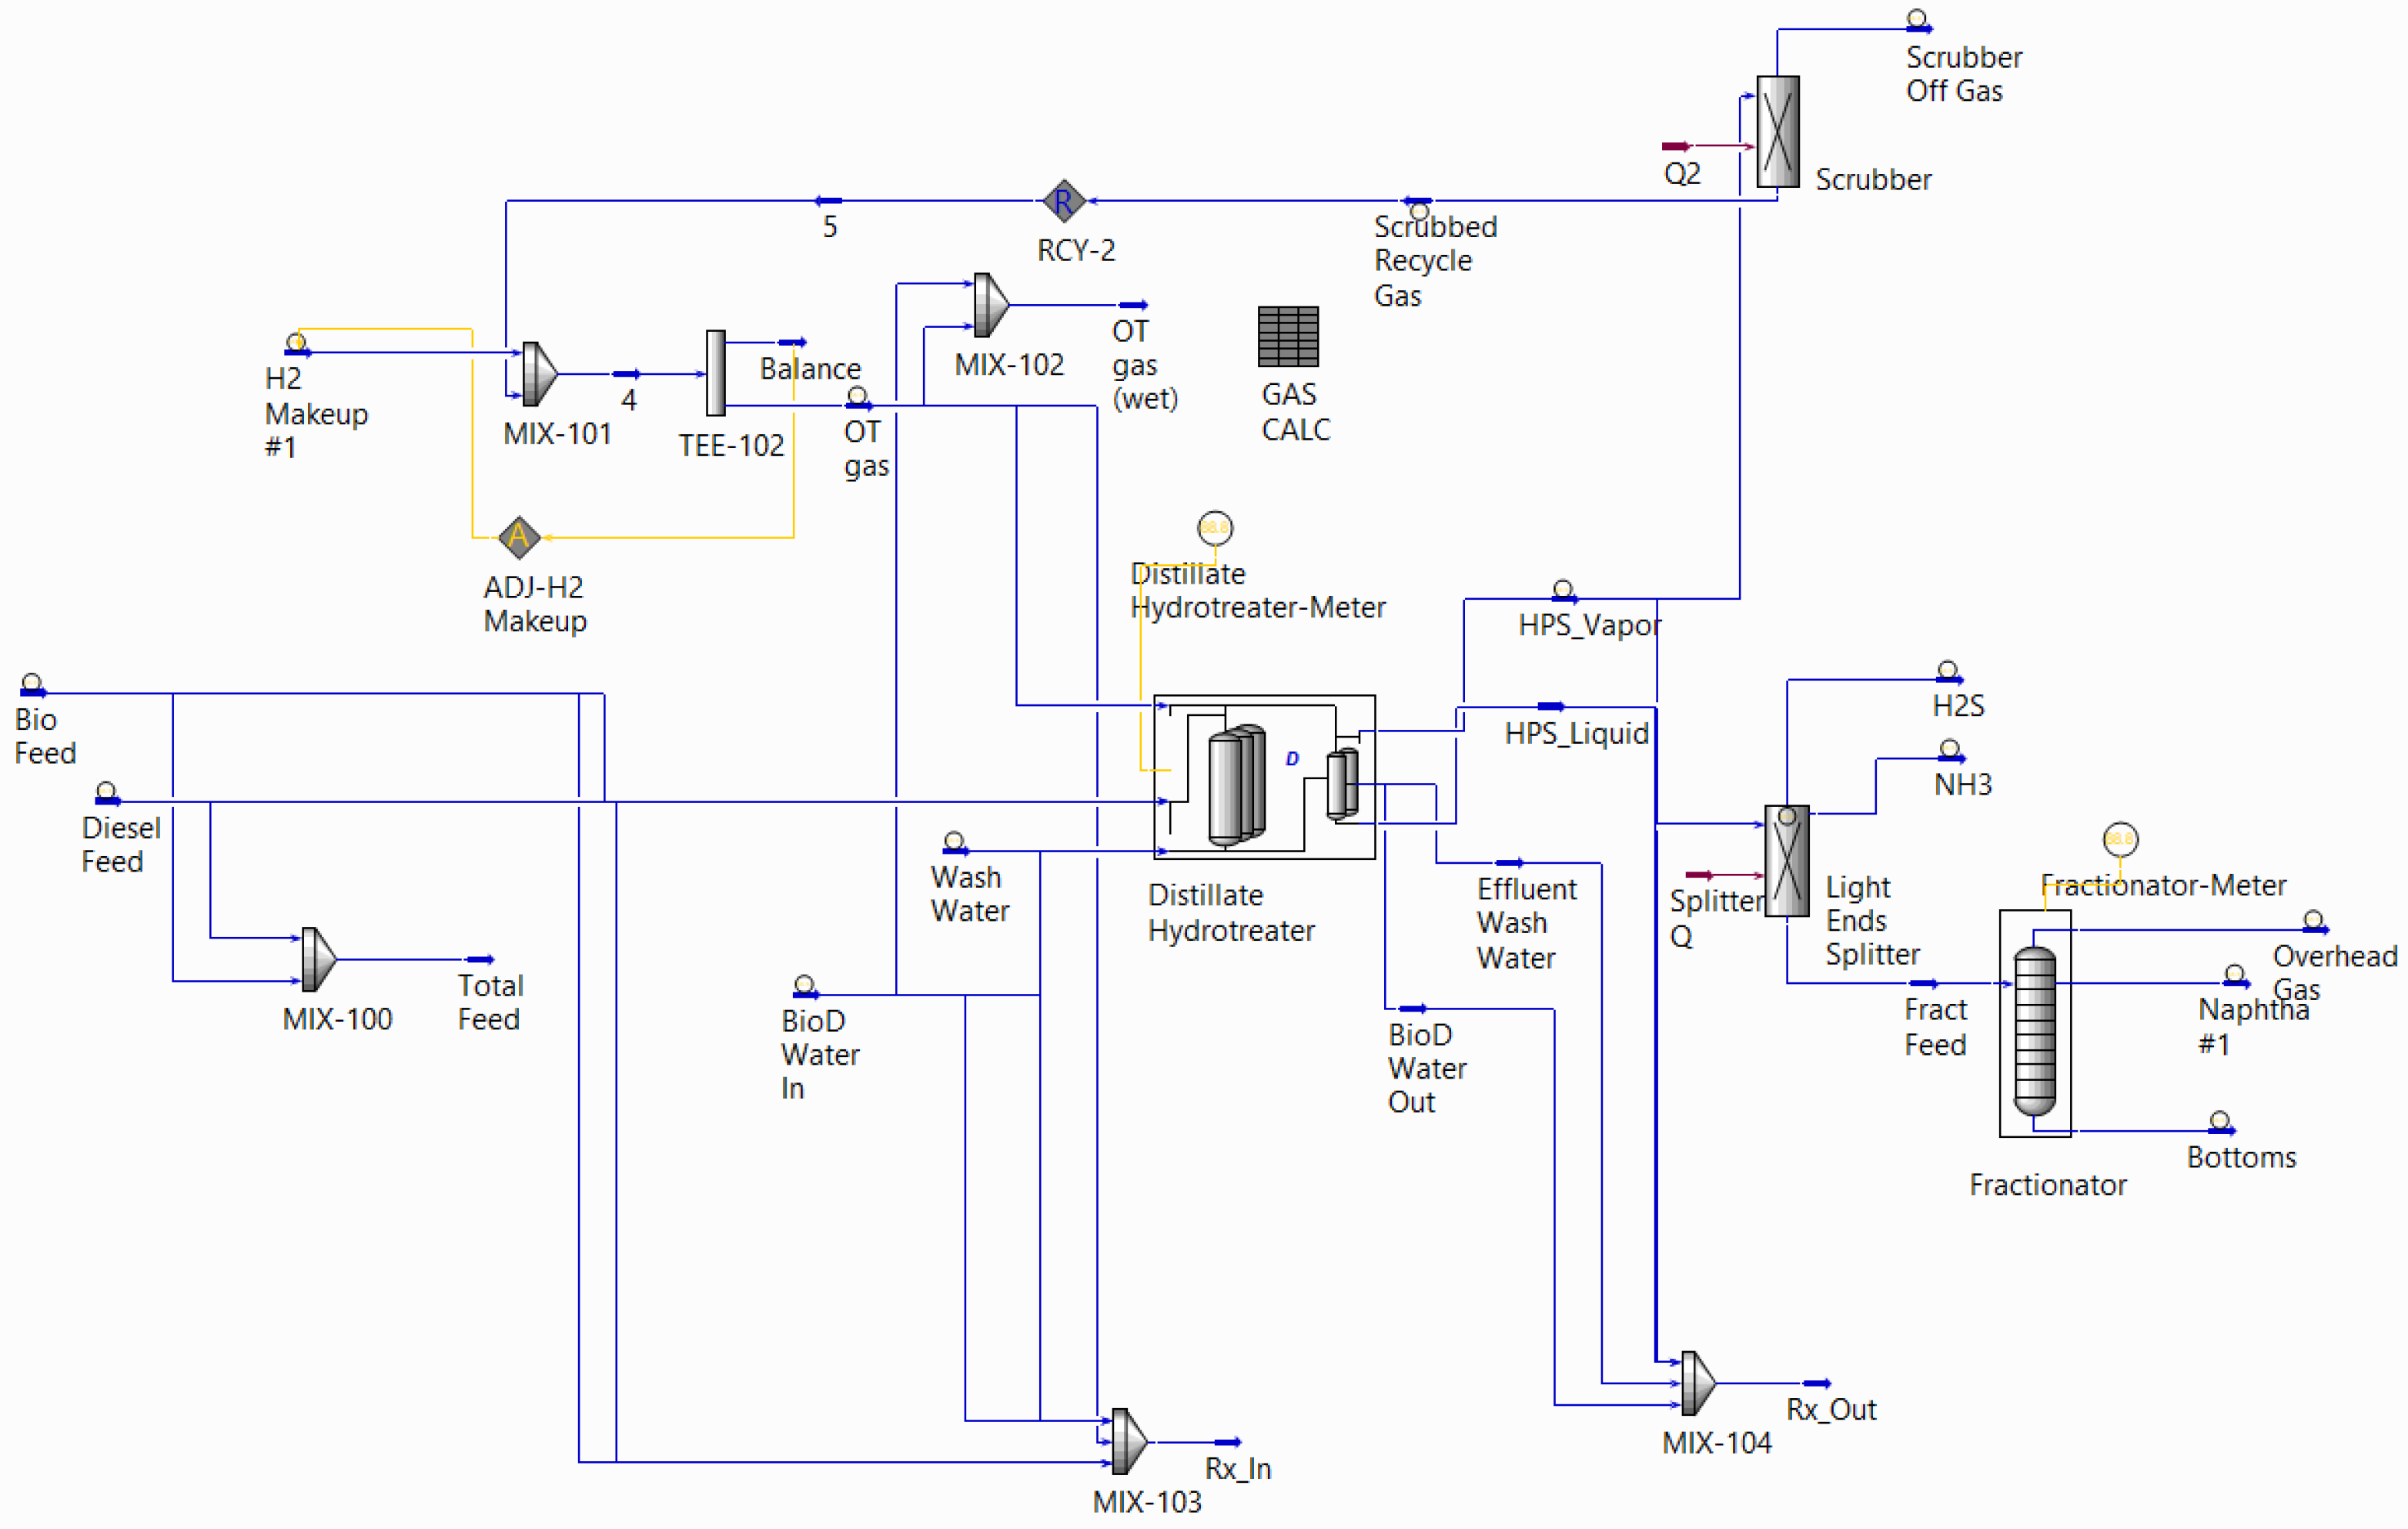Select the MIX-100 mixer icon
The height and width of the screenshot is (1529, 2408).
pos(319,959)
